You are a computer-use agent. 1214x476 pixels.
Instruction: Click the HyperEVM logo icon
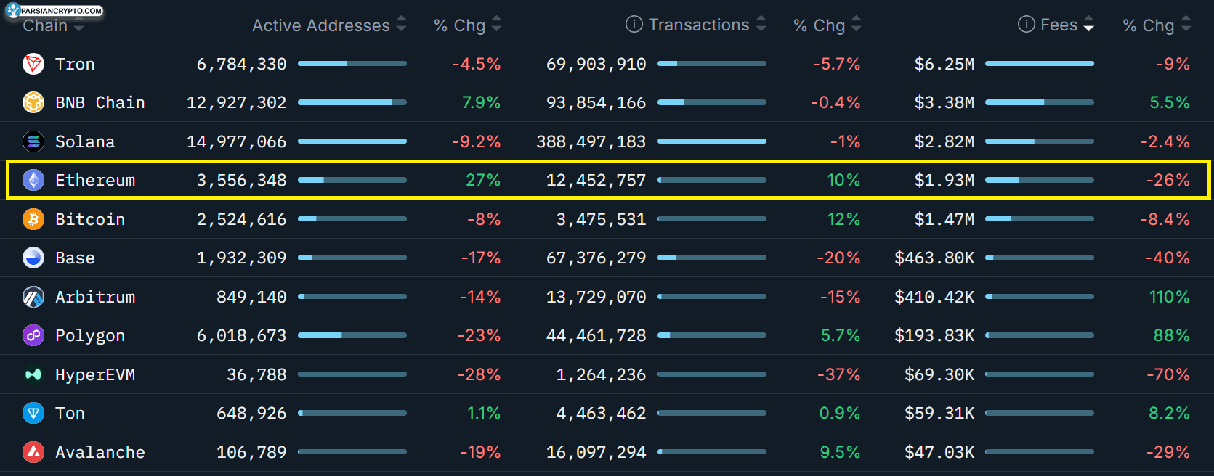(x=33, y=374)
